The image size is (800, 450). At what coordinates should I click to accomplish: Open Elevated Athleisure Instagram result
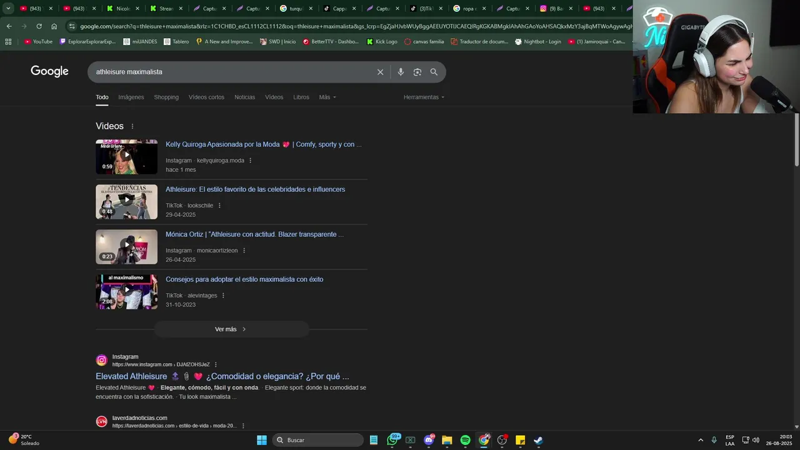222,376
